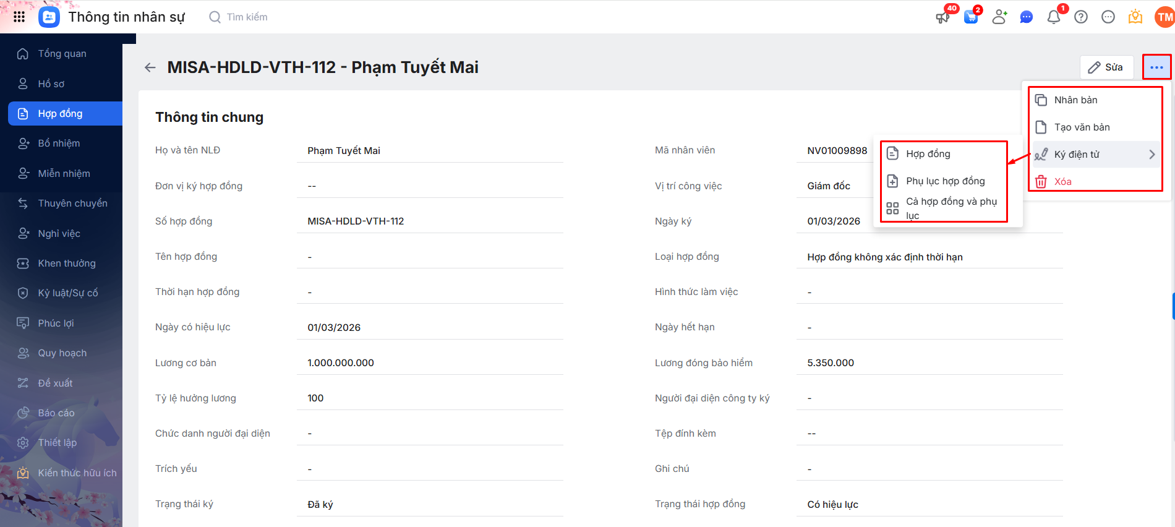Click the Sửa edit button
1175x527 pixels.
(1106, 67)
